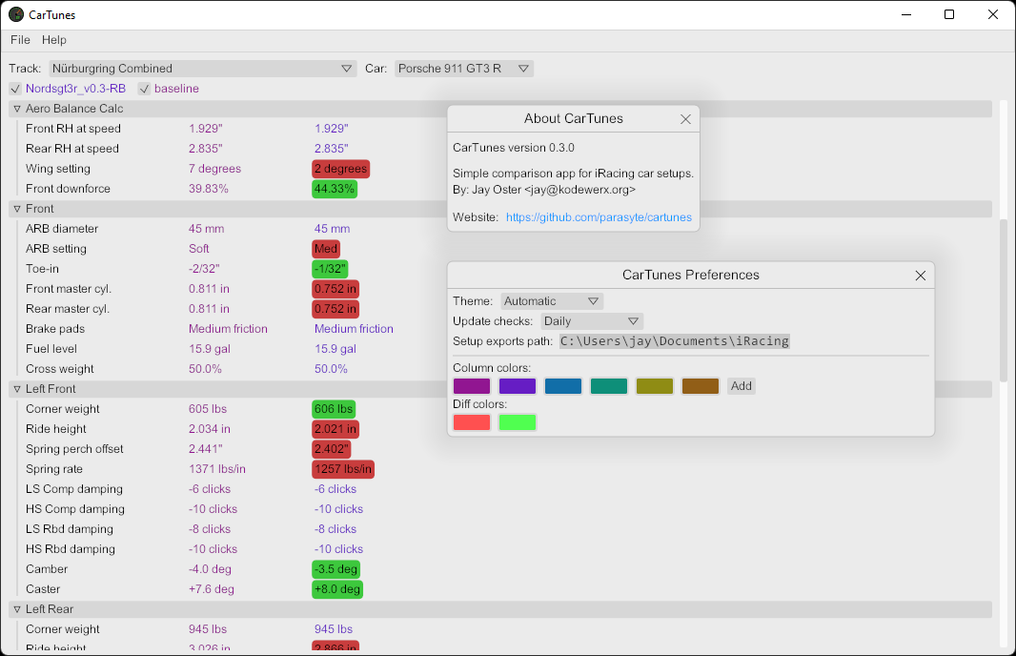This screenshot has width=1016, height=656.
Task: Click the 'CarTunes version 0.3.0' text
Action: [513, 148]
